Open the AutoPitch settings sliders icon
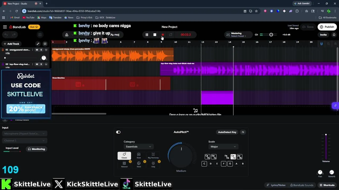 click(243, 132)
